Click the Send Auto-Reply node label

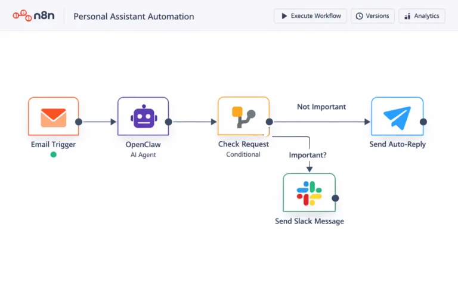pos(398,144)
